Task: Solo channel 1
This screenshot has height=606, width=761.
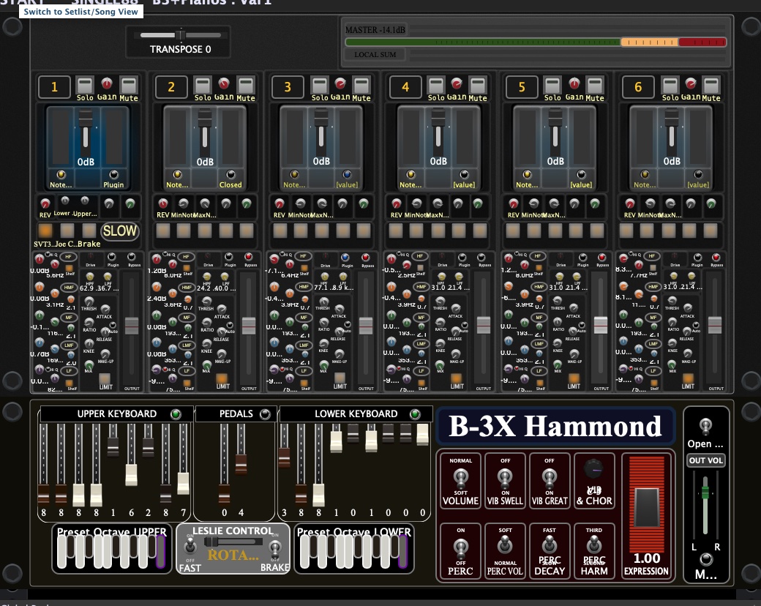Action: [84, 86]
